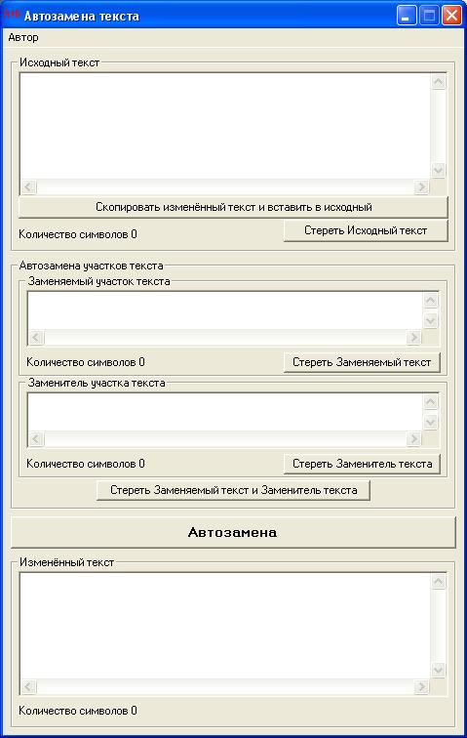Click left arrow of Изменённый текст horizontal scrollbar
467x738 pixels.
click(28, 686)
